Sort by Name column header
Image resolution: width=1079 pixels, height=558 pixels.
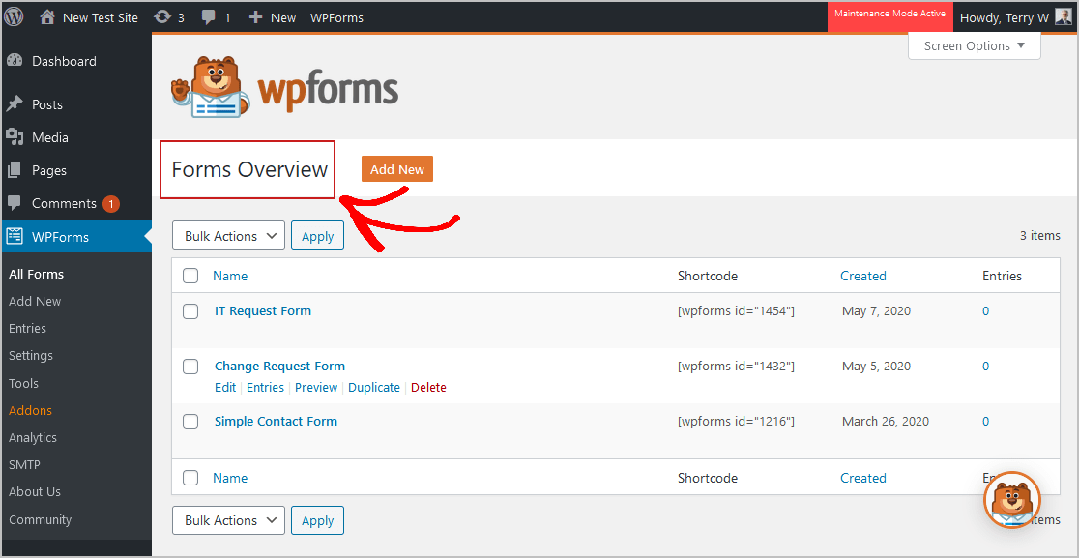(x=230, y=276)
